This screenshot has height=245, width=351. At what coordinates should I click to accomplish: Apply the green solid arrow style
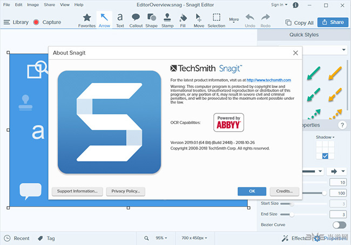[314, 73]
